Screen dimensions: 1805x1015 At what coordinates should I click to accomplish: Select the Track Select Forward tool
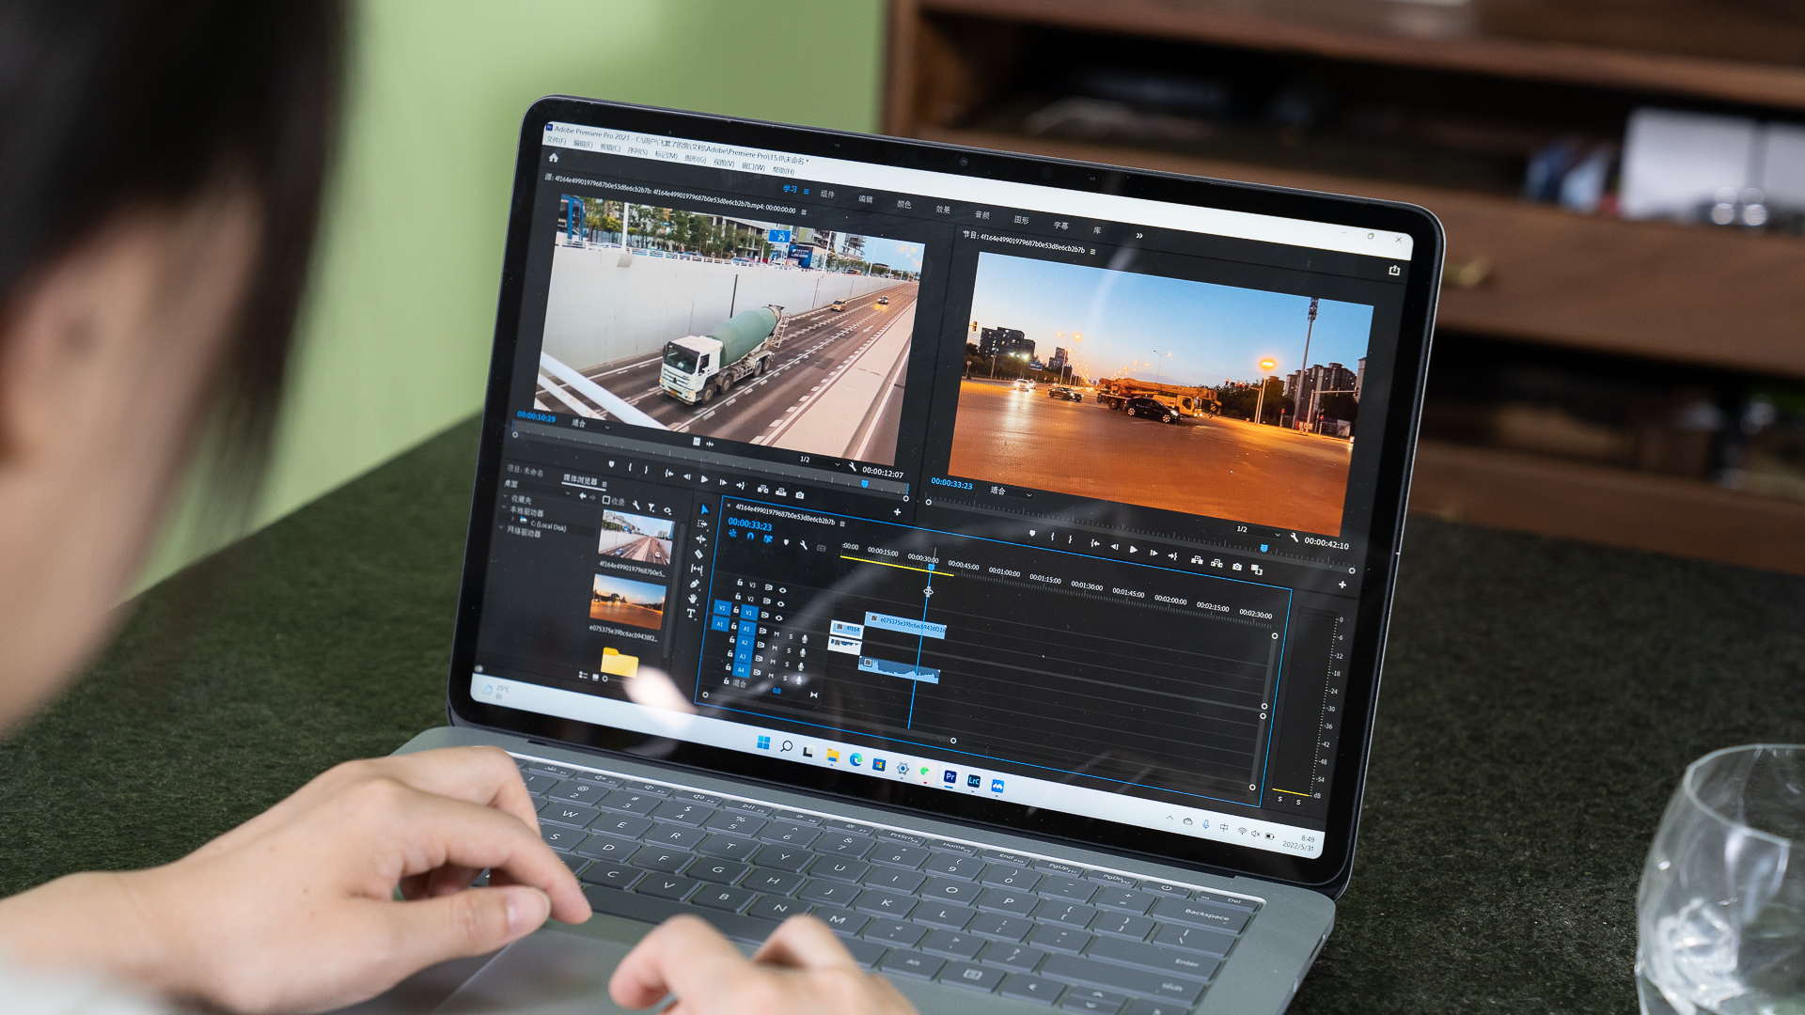tap(702, 523)
